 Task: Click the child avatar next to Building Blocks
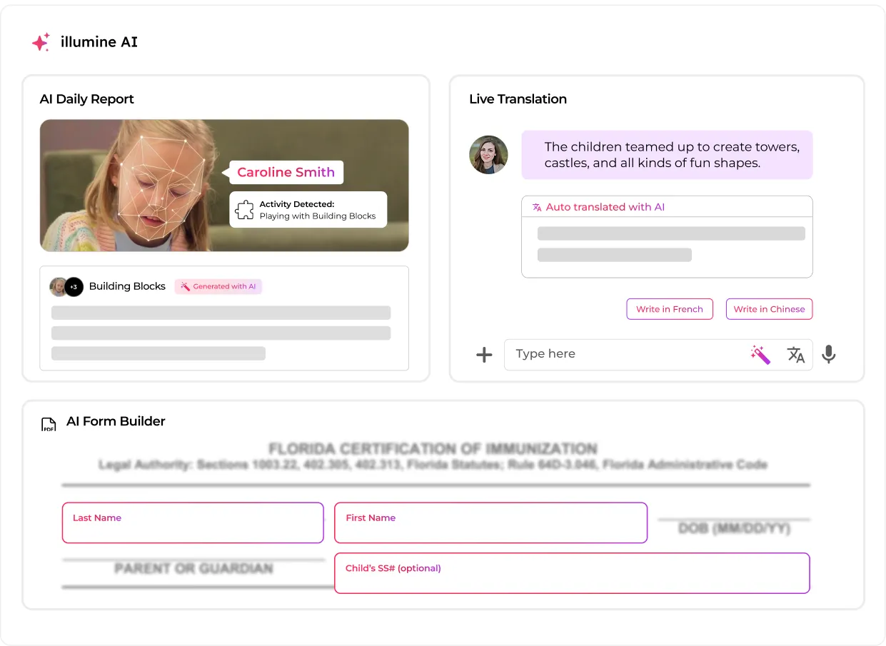pyautogui.click(x=57, y=287)
